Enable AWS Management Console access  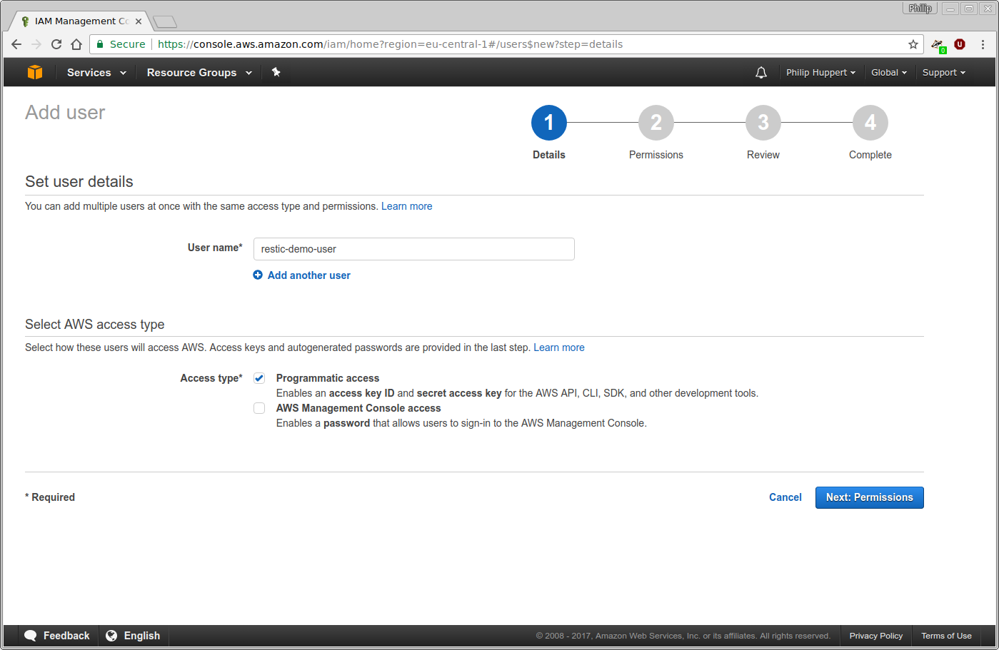[x=259, y=407]
